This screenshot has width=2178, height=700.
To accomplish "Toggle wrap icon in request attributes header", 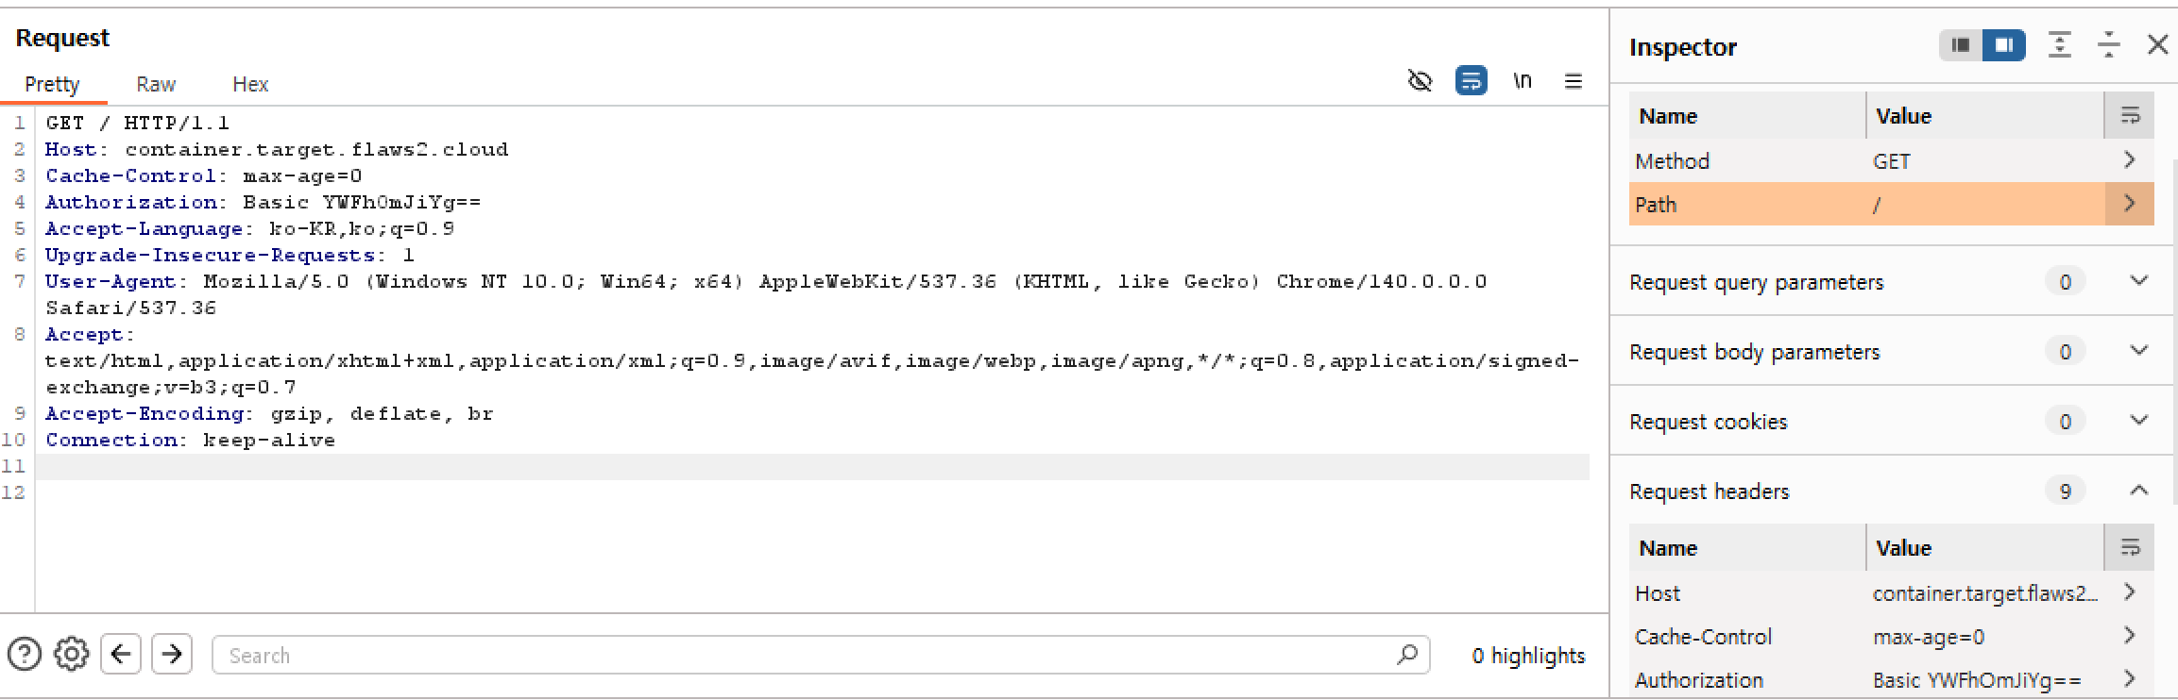I will pyautogui.click(x=2130, y=115).
